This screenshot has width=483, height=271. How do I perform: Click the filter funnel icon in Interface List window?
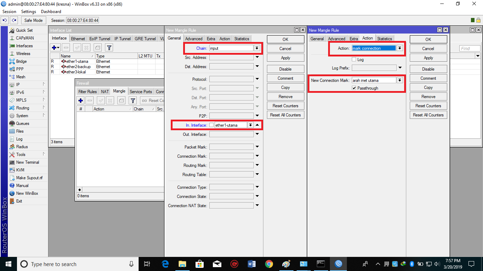click(x=109, y=47)
